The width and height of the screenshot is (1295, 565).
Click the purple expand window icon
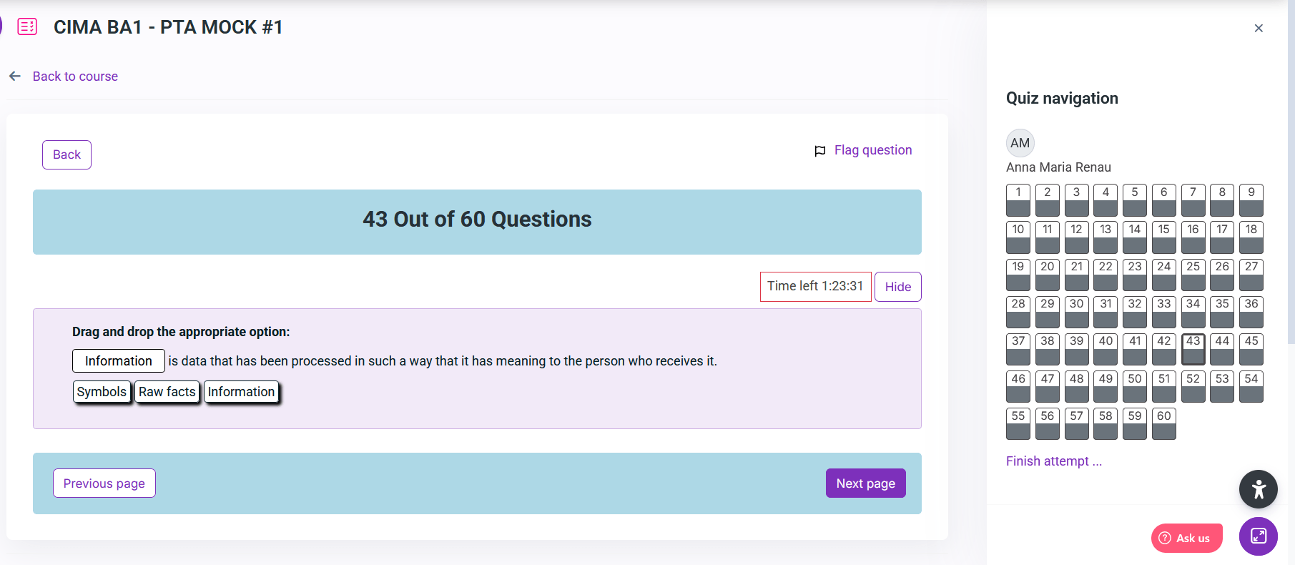point(1258,536)
